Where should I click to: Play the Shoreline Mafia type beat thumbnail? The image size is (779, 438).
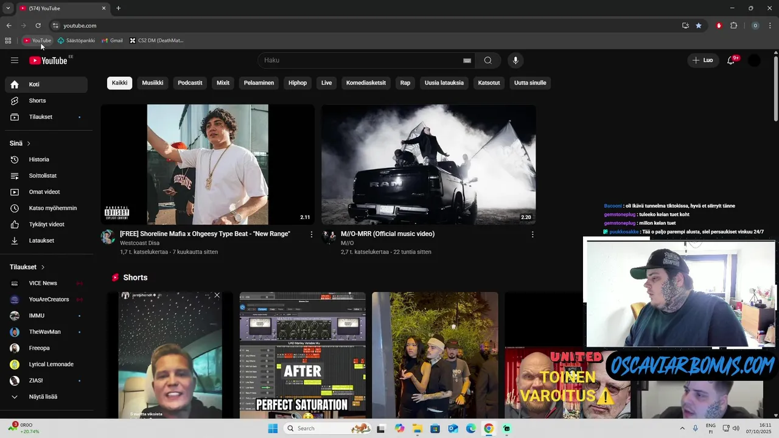[x=208, y=164]
